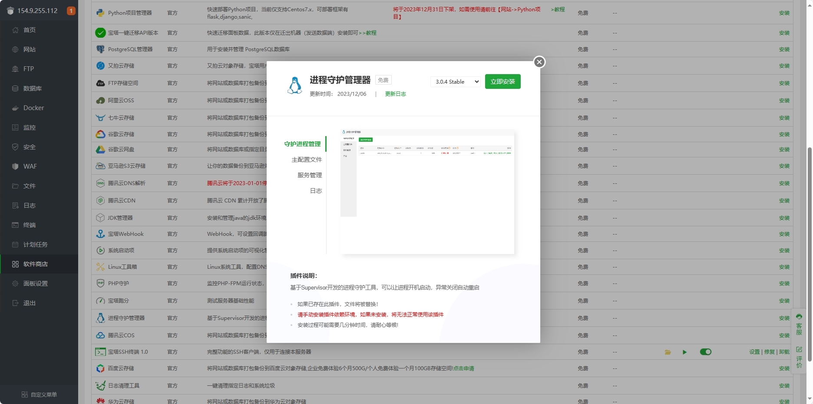Click the play icon for 宝塔SSH终端
The height and width of the screenshot is (404, 813).
(x=684, y=352)
